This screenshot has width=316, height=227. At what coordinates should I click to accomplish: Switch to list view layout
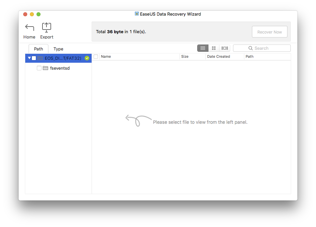pos(203,48)
